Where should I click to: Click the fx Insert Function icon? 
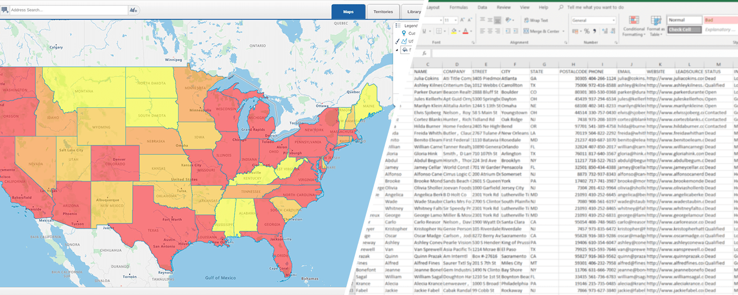click(x=424, y=53)
